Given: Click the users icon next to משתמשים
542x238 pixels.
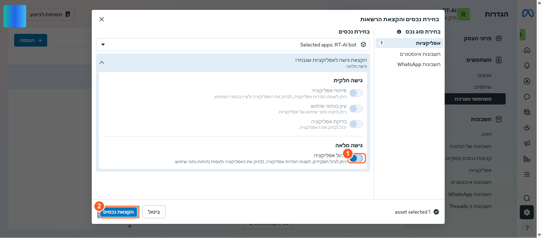Looking at the screenshot, I should coord(499,60).
